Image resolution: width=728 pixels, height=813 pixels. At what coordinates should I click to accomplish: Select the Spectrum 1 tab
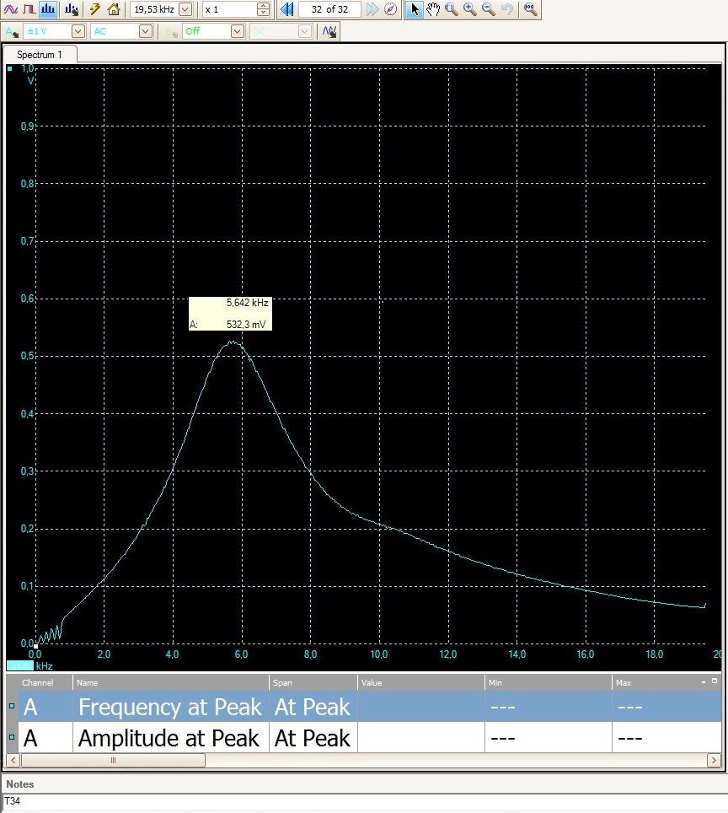(x=40, y=55)
